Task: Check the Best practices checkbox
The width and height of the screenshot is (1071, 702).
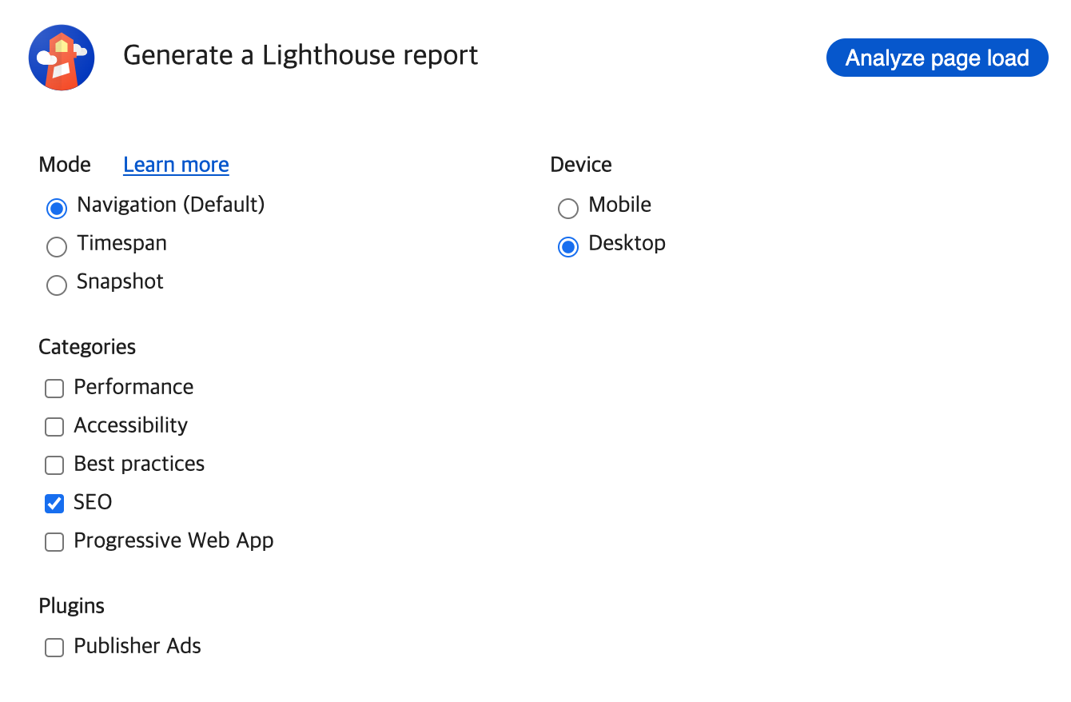Action: (54, 465)
